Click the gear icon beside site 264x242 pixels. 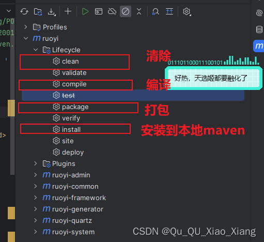[56, 141]
